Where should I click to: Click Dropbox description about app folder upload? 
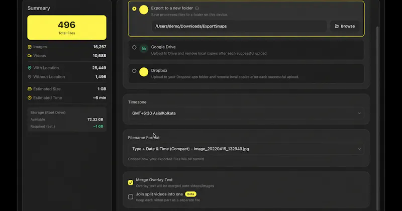tap(225, 77)
